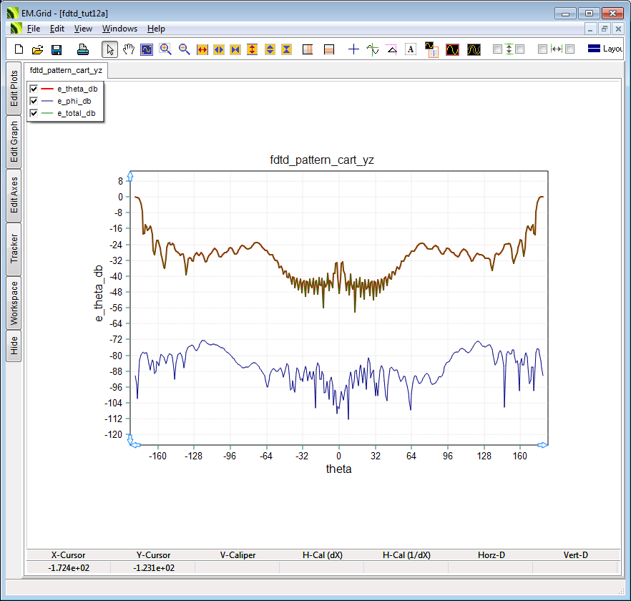This screenshot has height=601, width=631.
Task: Select the text annotation 'A' tool
Action: [411, 49]
